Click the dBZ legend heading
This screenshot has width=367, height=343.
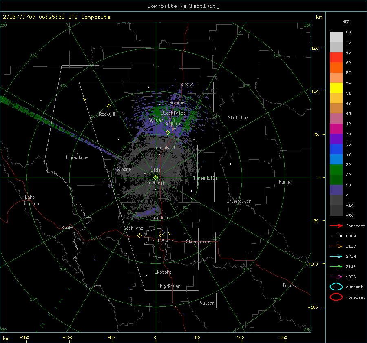pyautogui.click(x=346, y=22)
